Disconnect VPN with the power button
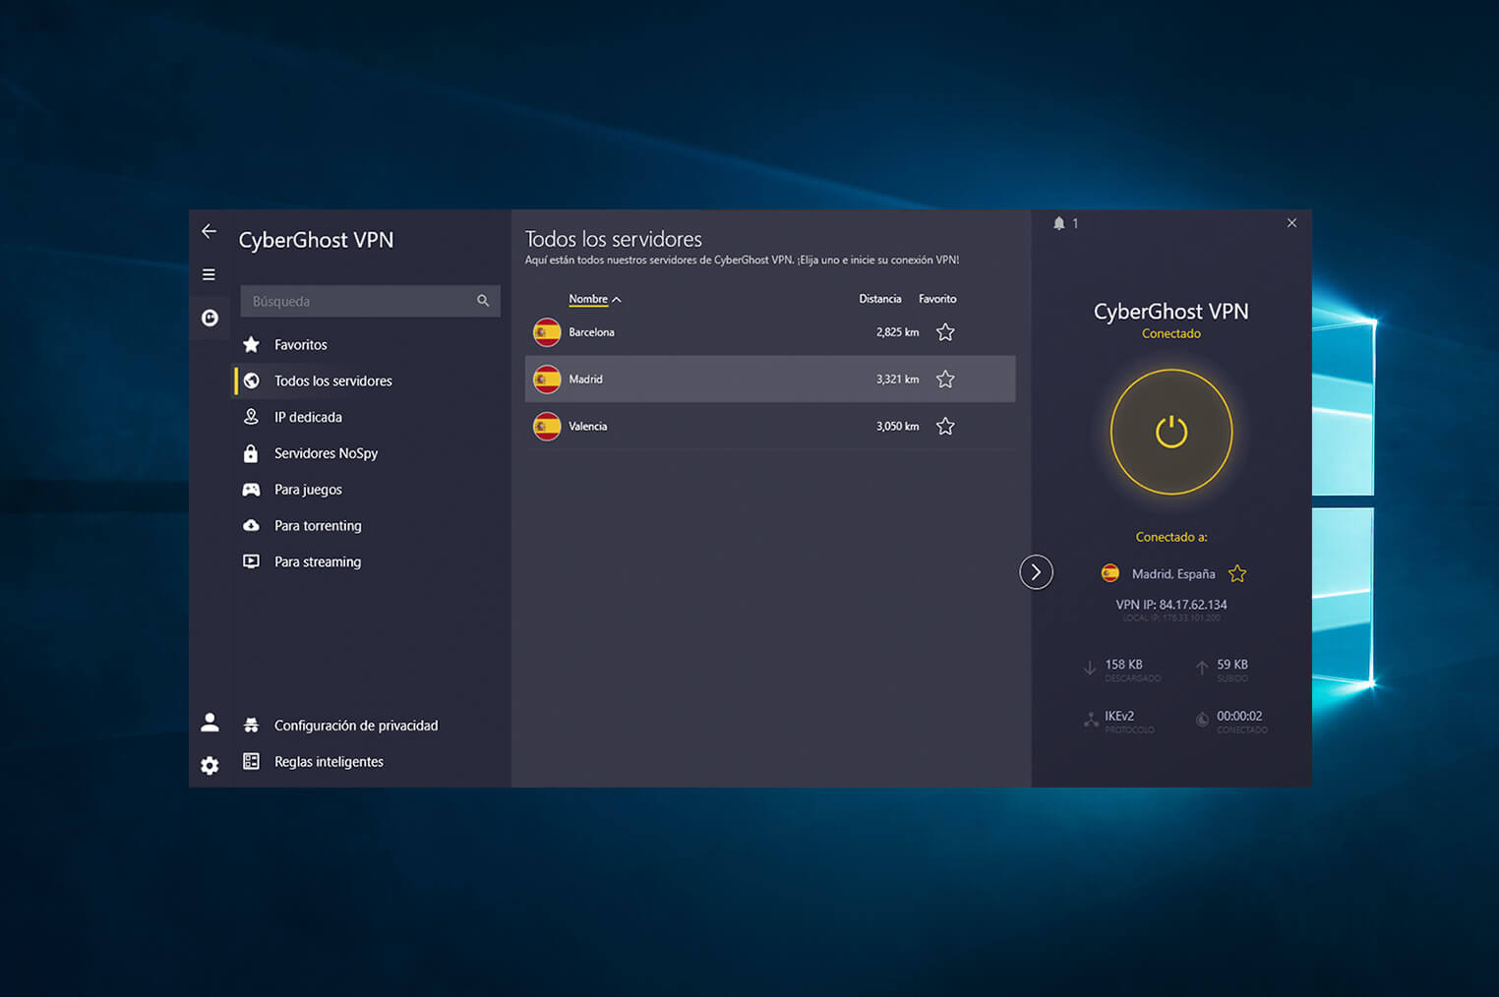This screenshot has width=1499, height=997. pos(1171,432)
